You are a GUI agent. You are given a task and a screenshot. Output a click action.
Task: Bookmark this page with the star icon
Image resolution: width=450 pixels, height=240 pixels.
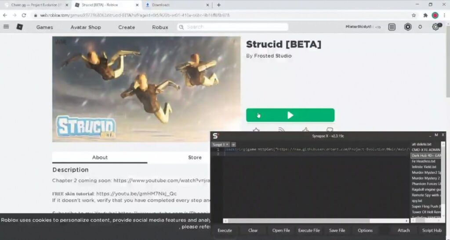(414, 15)
